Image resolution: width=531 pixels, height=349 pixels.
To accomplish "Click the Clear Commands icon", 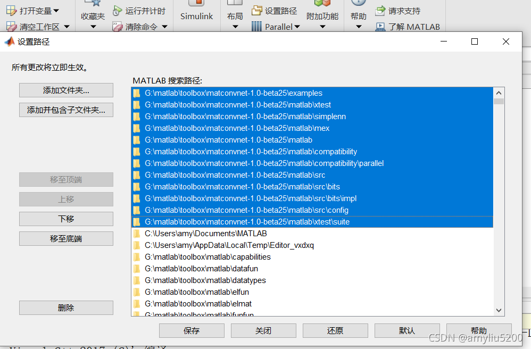I will click(x=117, y=27).
